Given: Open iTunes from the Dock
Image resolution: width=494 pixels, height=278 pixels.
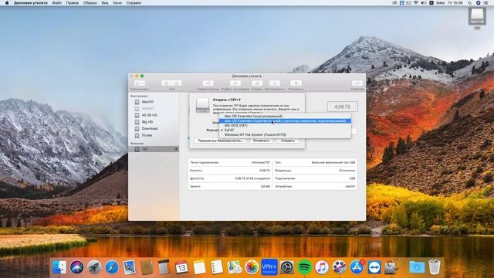Looking at the screenshot, I should point(321,267).
